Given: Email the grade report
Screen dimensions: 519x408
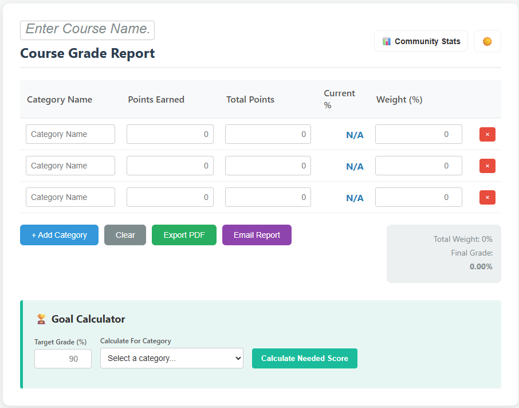Looking at the screenshot, I should click(257, 235).
